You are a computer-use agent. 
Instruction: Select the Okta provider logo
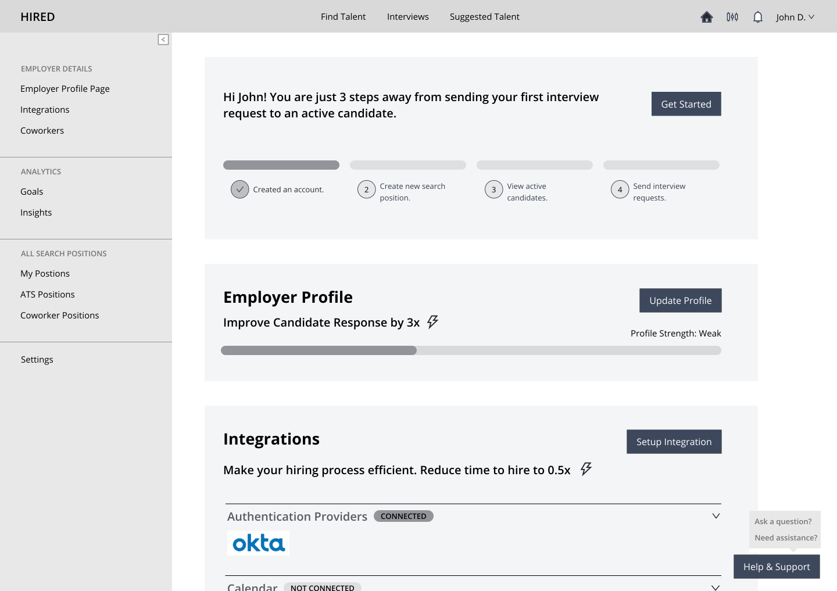click(258, 543)
